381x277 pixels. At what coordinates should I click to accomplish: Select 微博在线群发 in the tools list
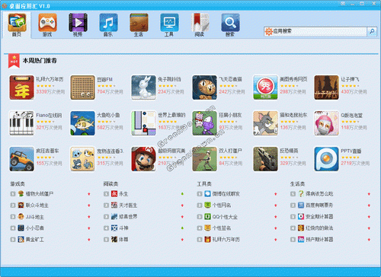click(x=226, y=194)
